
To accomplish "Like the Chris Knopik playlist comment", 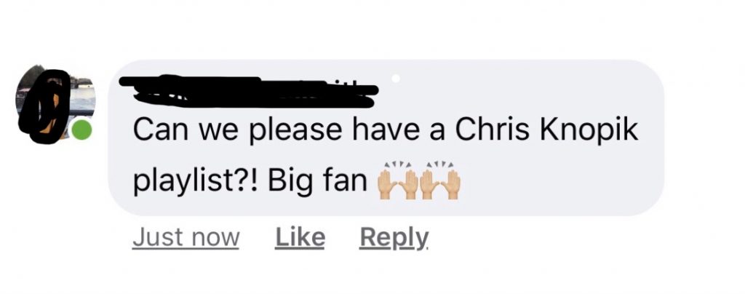I will click(x=300, y=237).
